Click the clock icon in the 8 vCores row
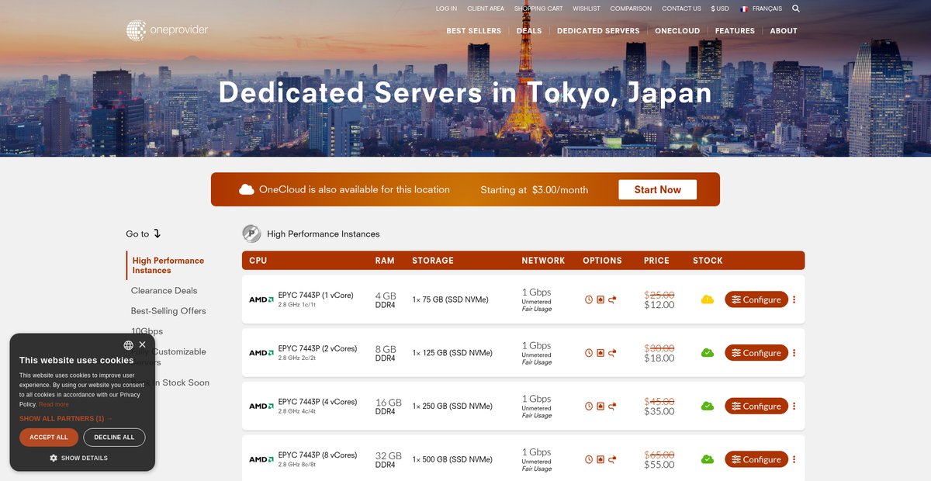 tap(589, 459)
